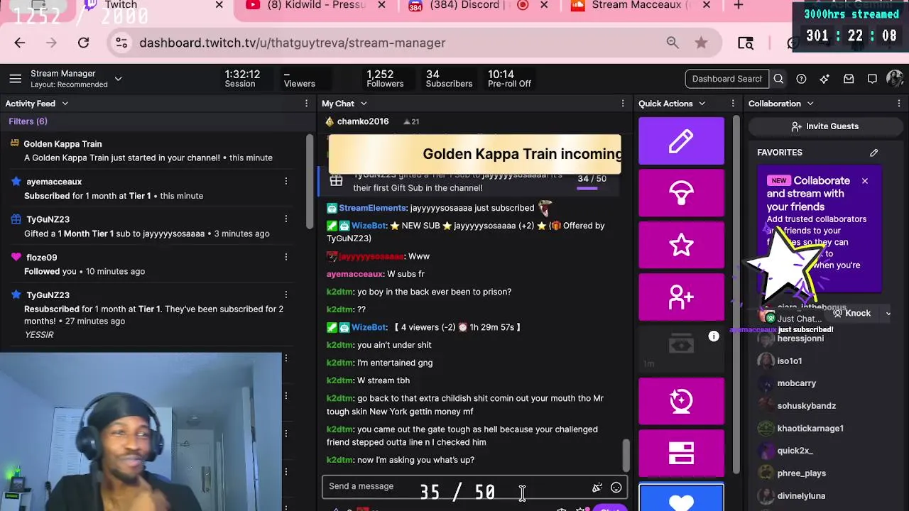Click the clock-arrow quick action tile
Viewport: 909px width, 511px height.
click(681, 400)
